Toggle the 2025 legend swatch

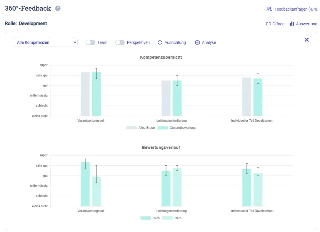pos(167,218)
